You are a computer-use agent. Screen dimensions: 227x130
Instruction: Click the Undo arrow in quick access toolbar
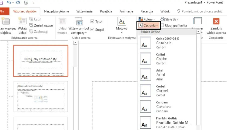[x=9, y=2]
